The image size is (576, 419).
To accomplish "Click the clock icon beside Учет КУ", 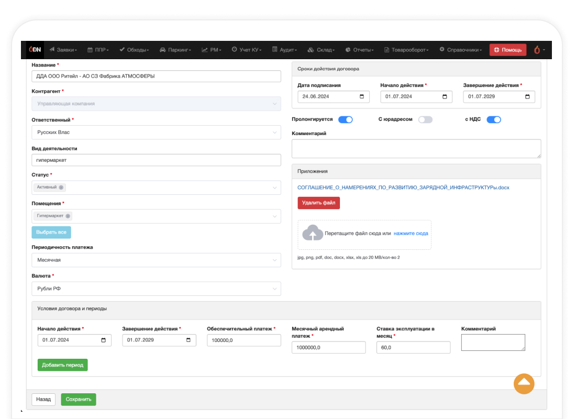I will click(235, 49).
